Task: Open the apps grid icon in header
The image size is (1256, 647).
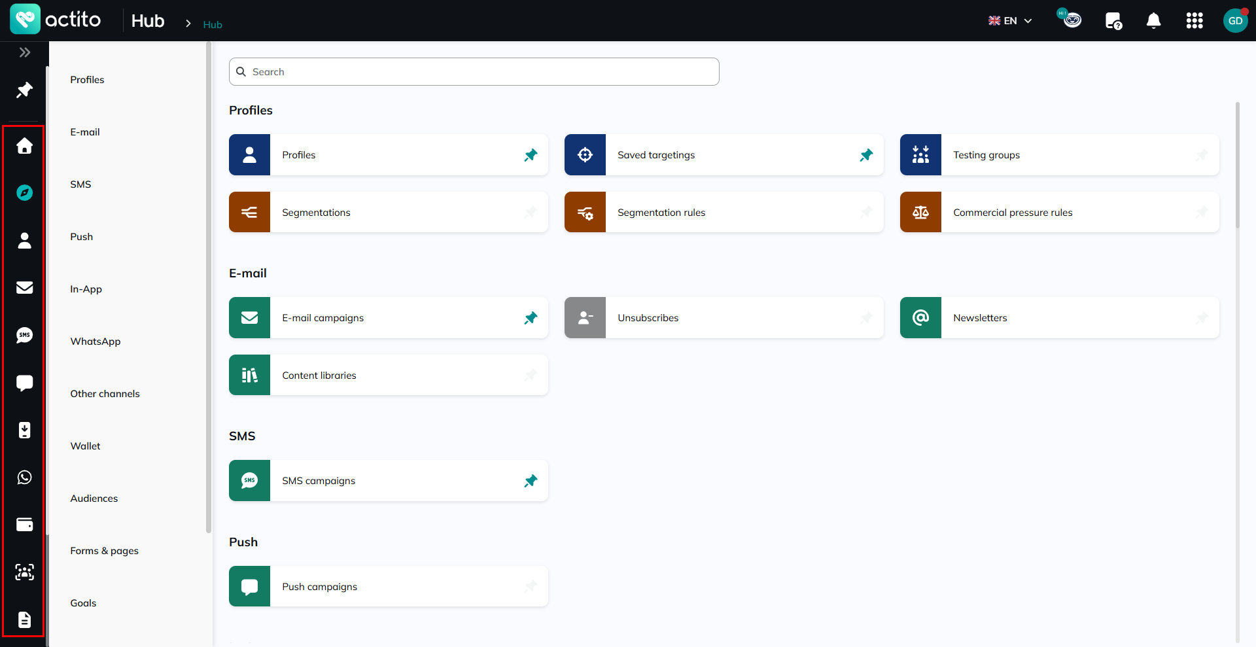Action: click(x=1195, y=21)
